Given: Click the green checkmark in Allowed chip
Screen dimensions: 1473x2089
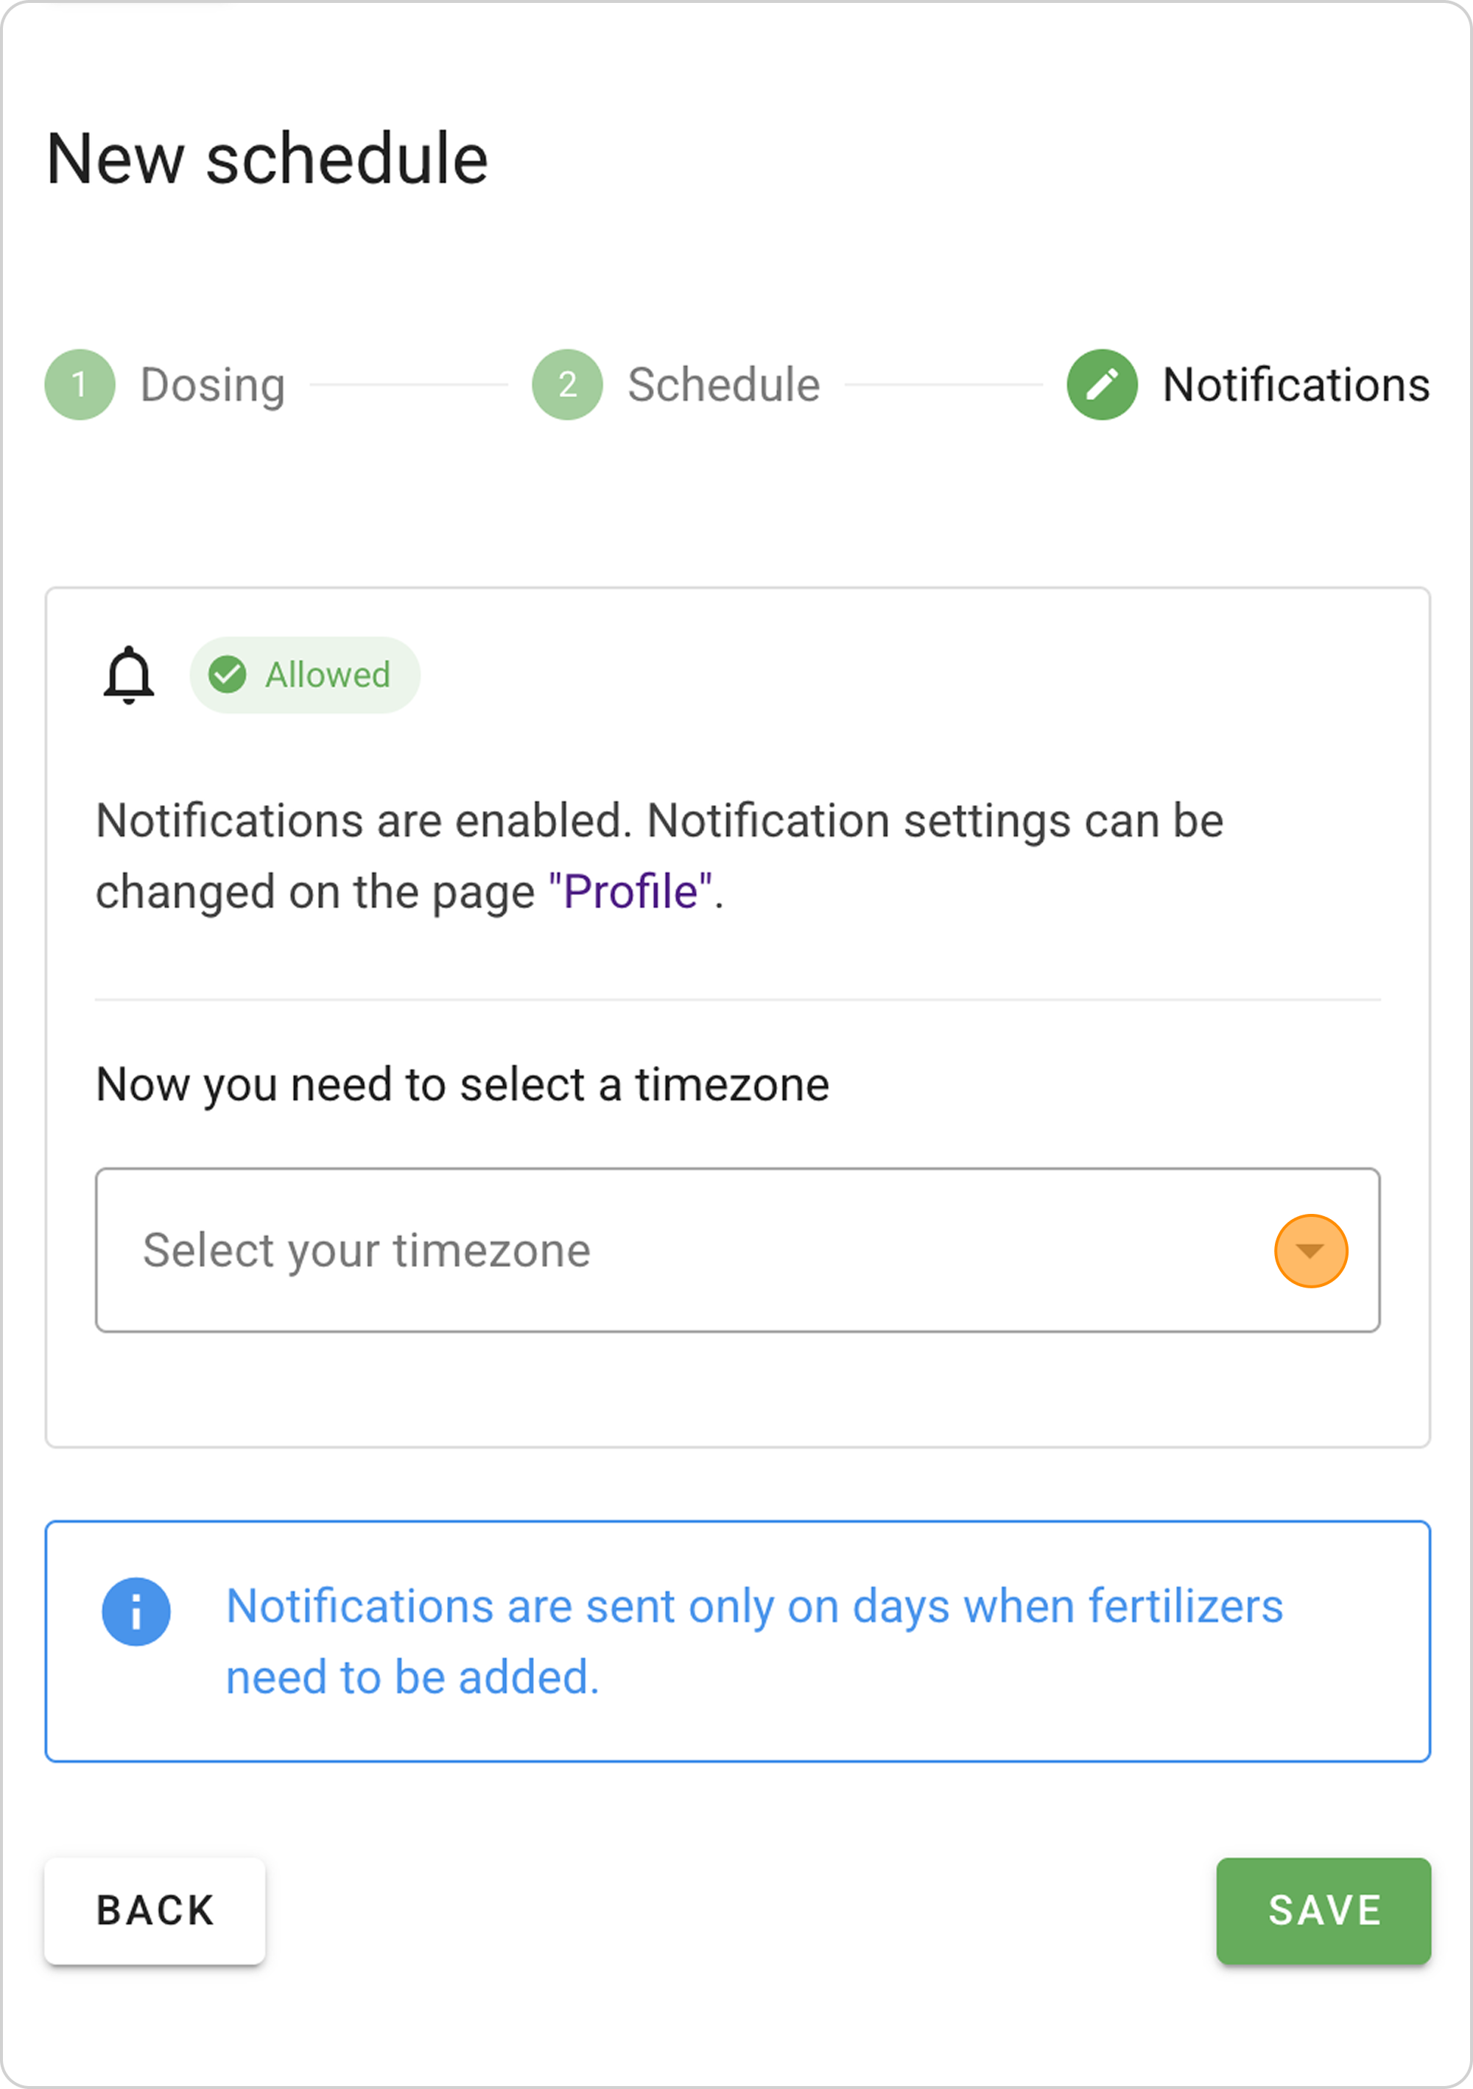Looking at the screenshot, I should [228, 675].
